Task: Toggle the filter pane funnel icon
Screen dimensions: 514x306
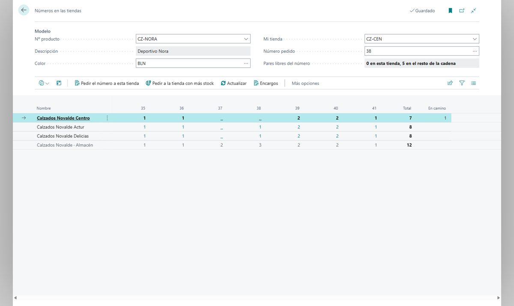Action: tap(462, 83)
